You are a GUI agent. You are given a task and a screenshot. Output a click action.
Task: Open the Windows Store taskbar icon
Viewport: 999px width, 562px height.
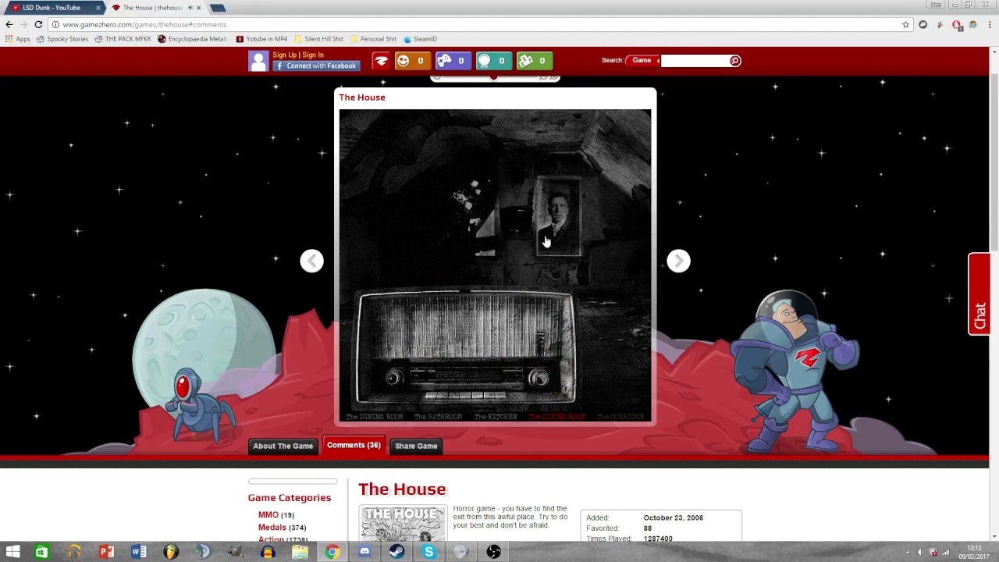[x=41, y=552]
